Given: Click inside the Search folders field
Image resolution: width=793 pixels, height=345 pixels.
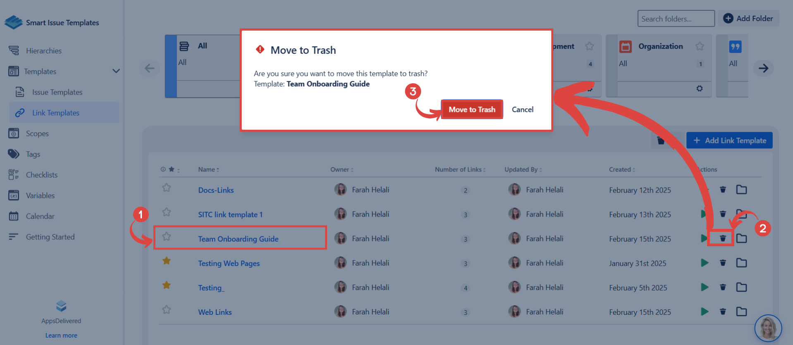Looking at the screenshot, I should (676, 19).
